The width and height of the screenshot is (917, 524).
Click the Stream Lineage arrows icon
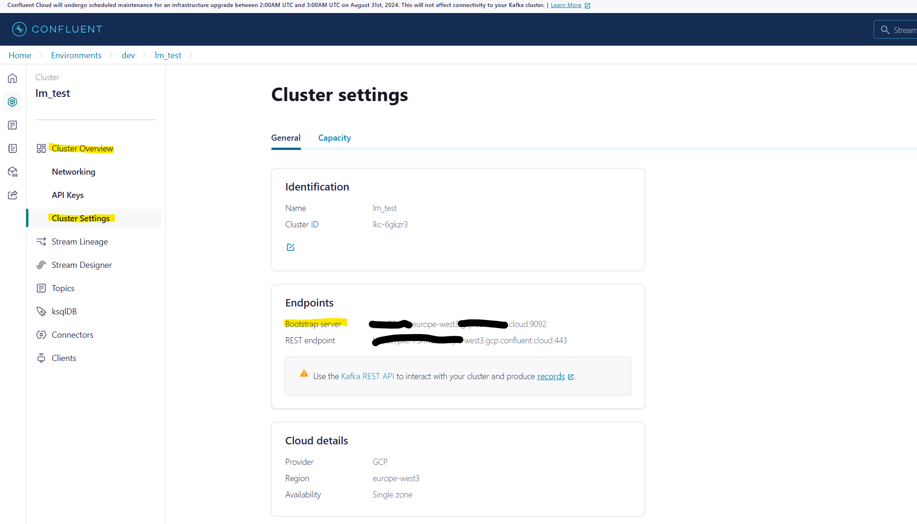click(41, 241)
